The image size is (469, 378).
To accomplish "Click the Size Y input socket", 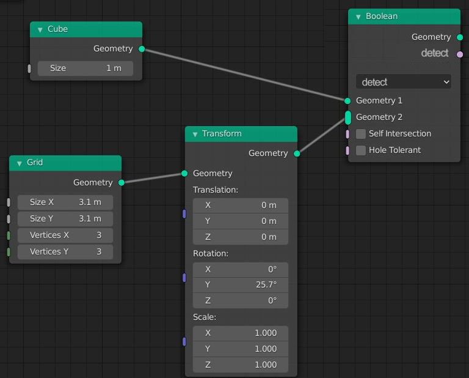I will (x=9, y=219).
